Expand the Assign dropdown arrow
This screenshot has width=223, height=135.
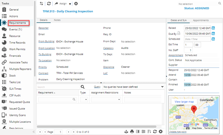pyautogui.click(x=70, y=4)
